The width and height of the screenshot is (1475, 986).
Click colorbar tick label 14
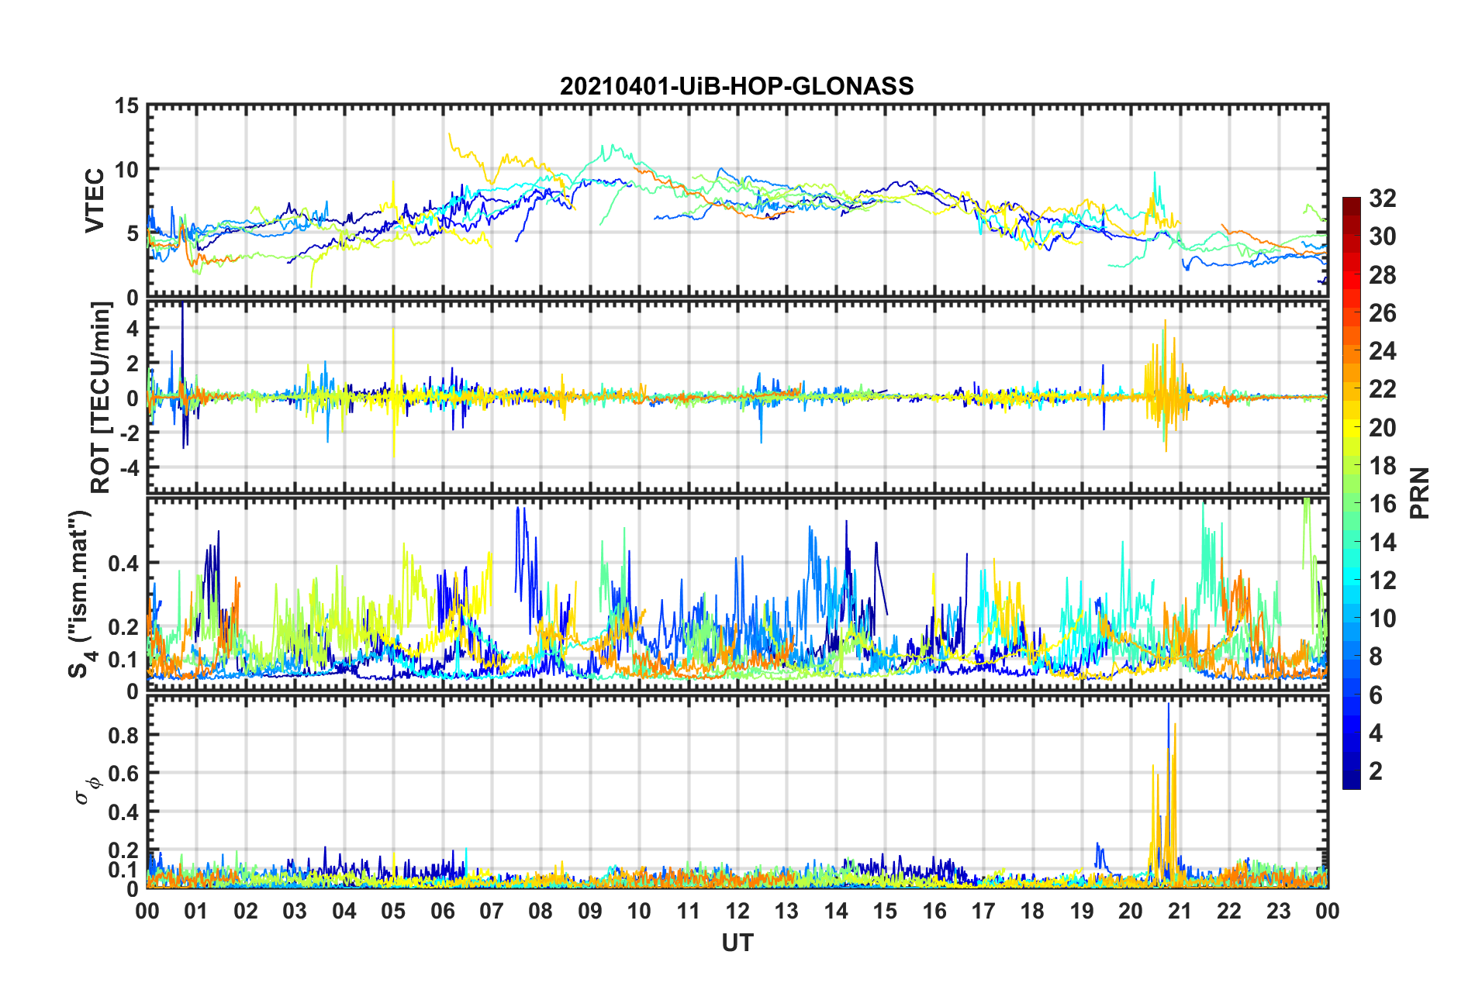point(1382,542)
